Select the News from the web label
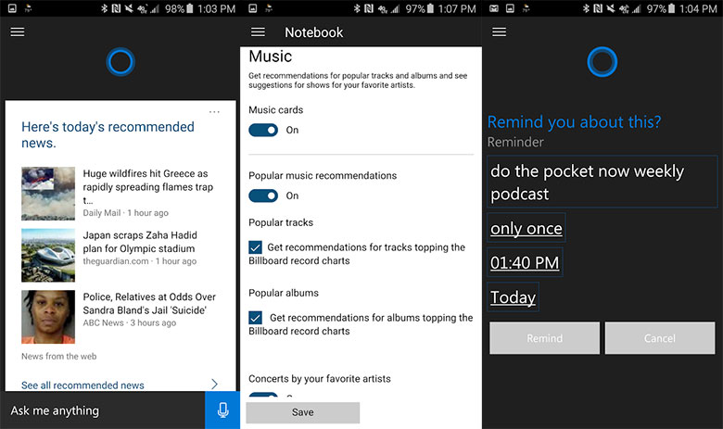 59,356
